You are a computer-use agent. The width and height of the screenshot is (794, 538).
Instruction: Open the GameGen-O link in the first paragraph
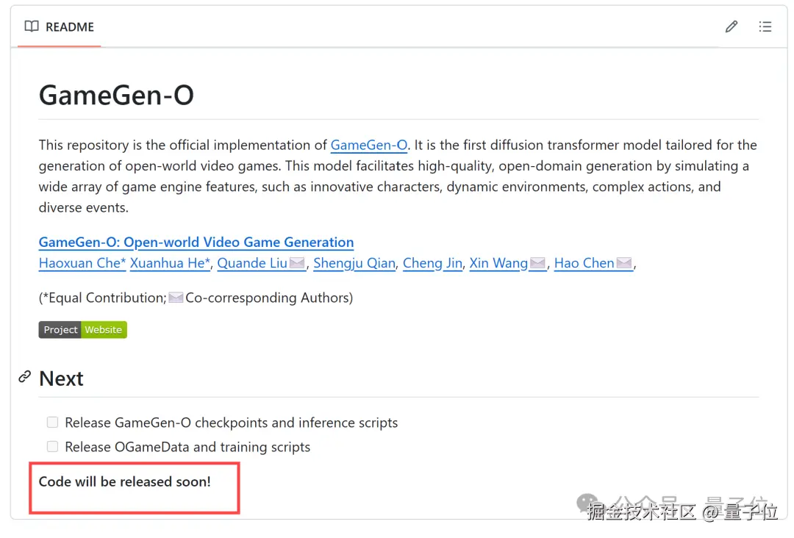[368, 146]
